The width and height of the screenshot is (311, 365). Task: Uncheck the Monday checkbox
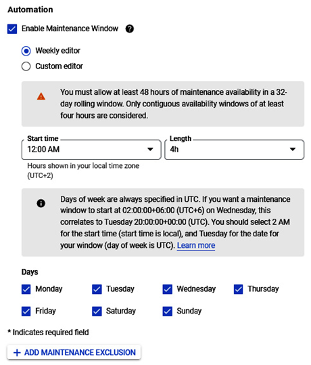click(x=26, y=289)
